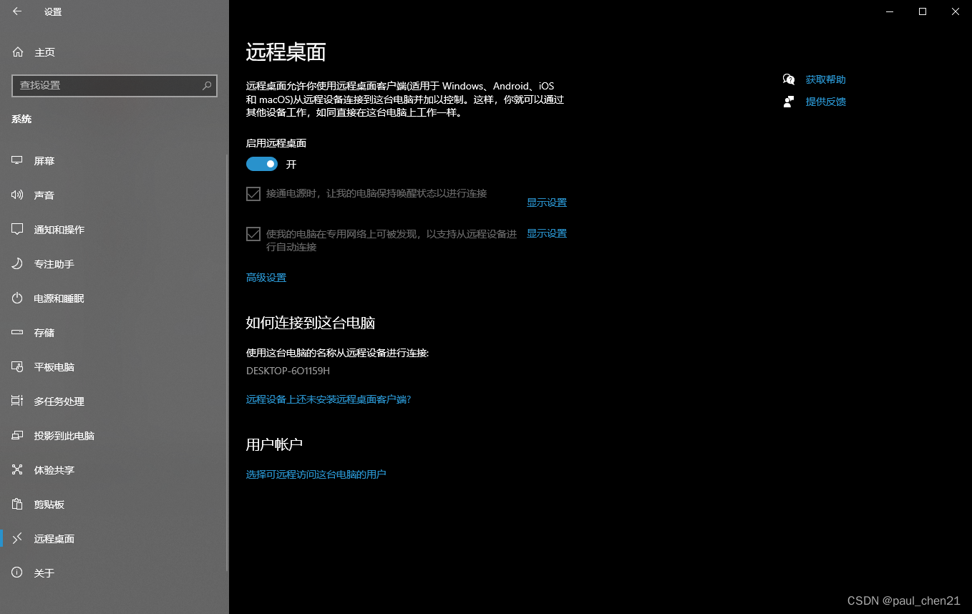972x614 pixels.
Task: Select the 存储 (Storage) icon
Action: pyautogui.click(x=16, y=332)
